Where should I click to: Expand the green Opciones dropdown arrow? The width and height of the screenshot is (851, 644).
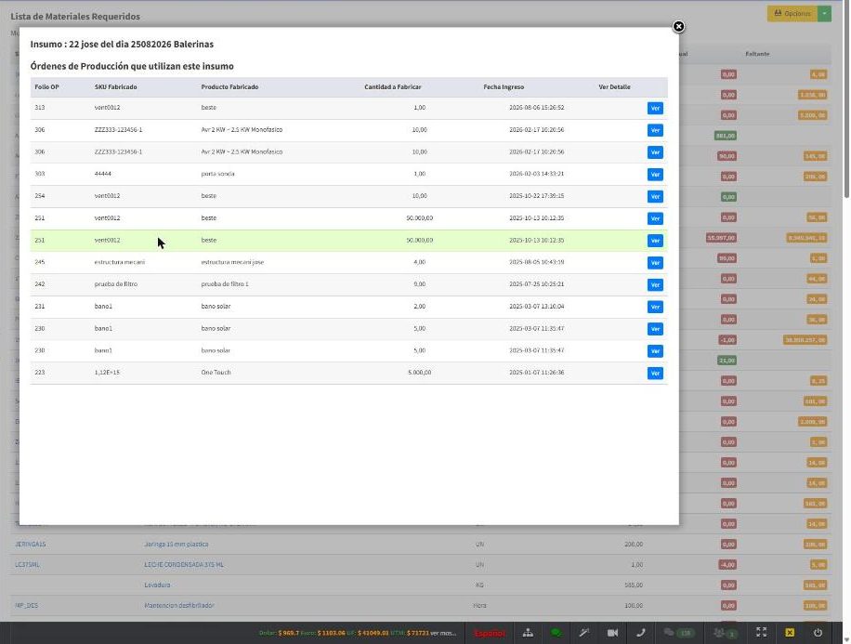pyautogui.click(x=824, y=14)
